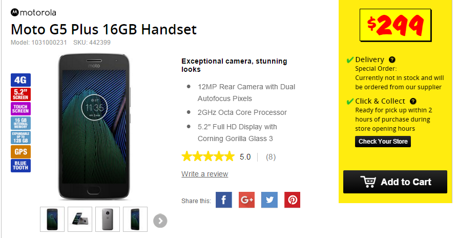Open the review count (8)
Viewport: 457px width, 238px height.
click(271, 157)
